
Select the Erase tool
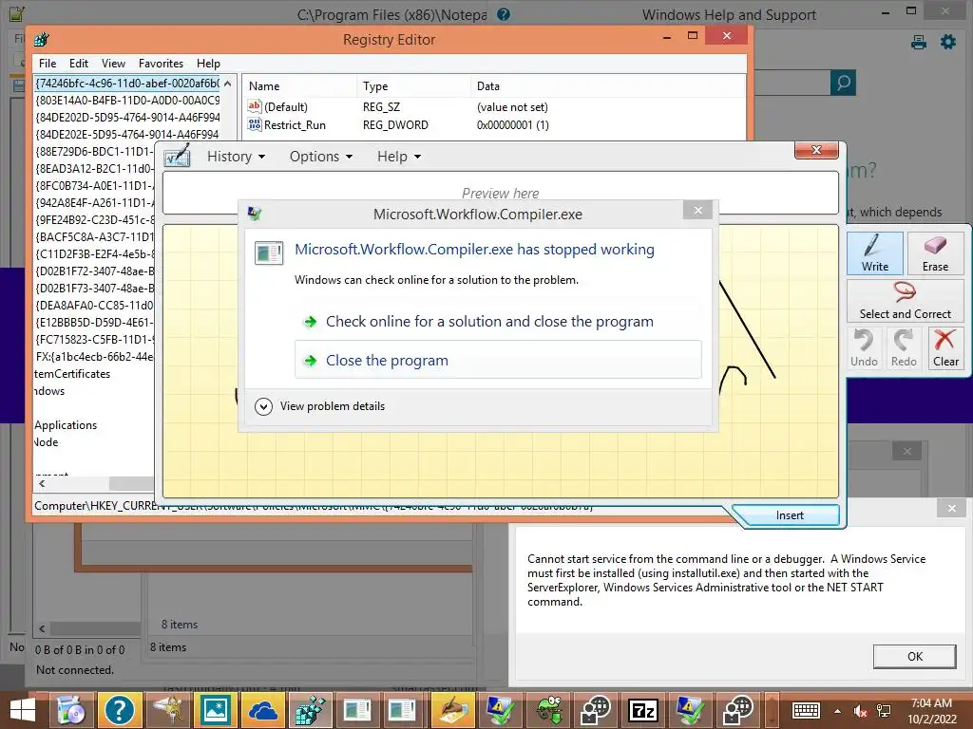click(x=935, y=252)
